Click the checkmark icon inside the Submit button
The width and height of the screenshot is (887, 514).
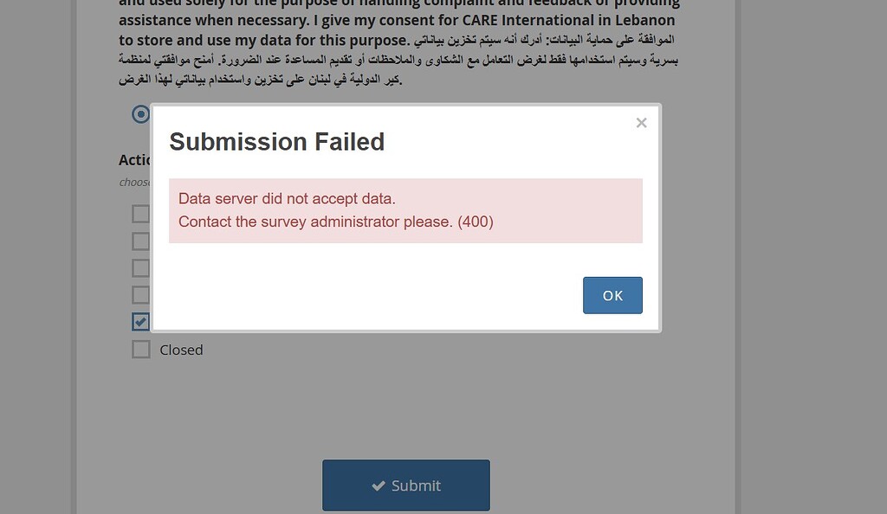(376, 485)
